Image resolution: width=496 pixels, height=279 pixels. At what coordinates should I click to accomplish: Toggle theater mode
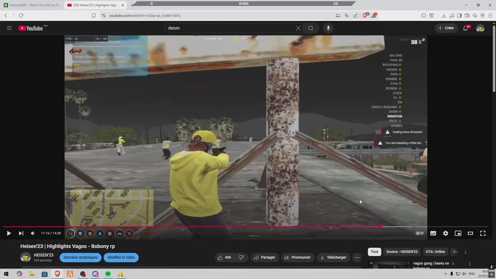pos(470,233)
